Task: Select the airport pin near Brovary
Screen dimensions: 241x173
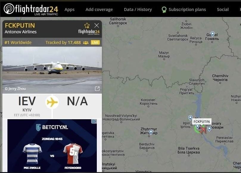Action: [209, 129]
